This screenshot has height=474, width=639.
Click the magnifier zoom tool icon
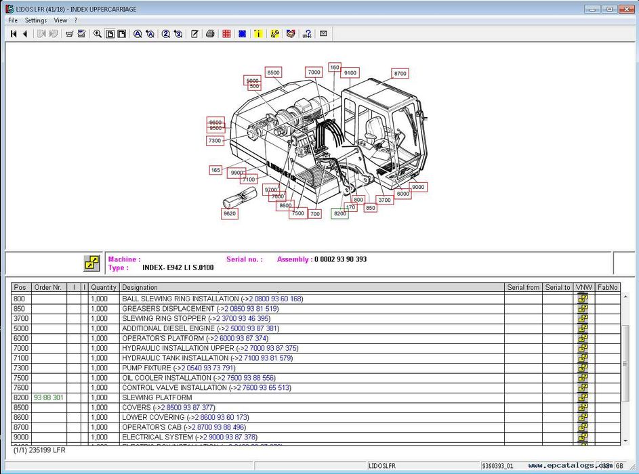98,34
